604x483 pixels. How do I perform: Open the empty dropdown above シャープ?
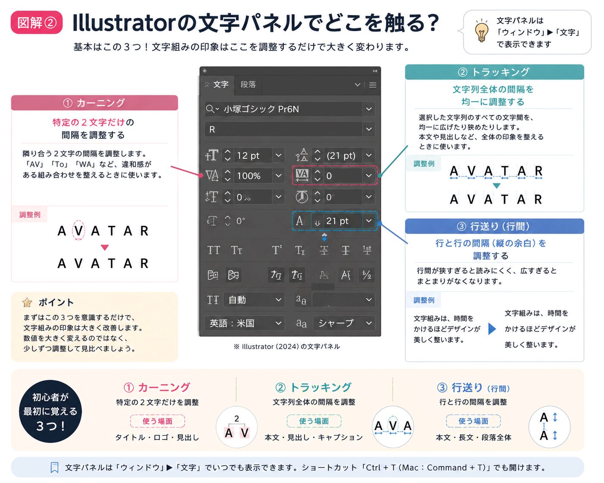[x=343, y=300]
